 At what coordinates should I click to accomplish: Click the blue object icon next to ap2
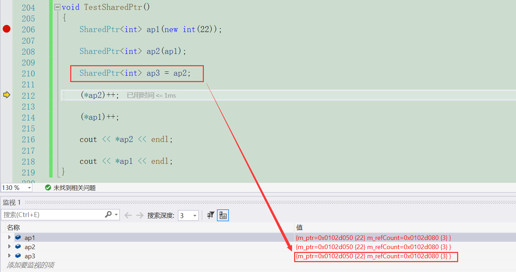(x=18, y=247)
